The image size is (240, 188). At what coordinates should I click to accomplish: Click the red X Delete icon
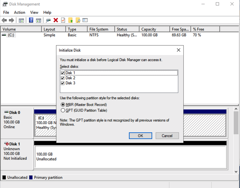click(56, 20)
